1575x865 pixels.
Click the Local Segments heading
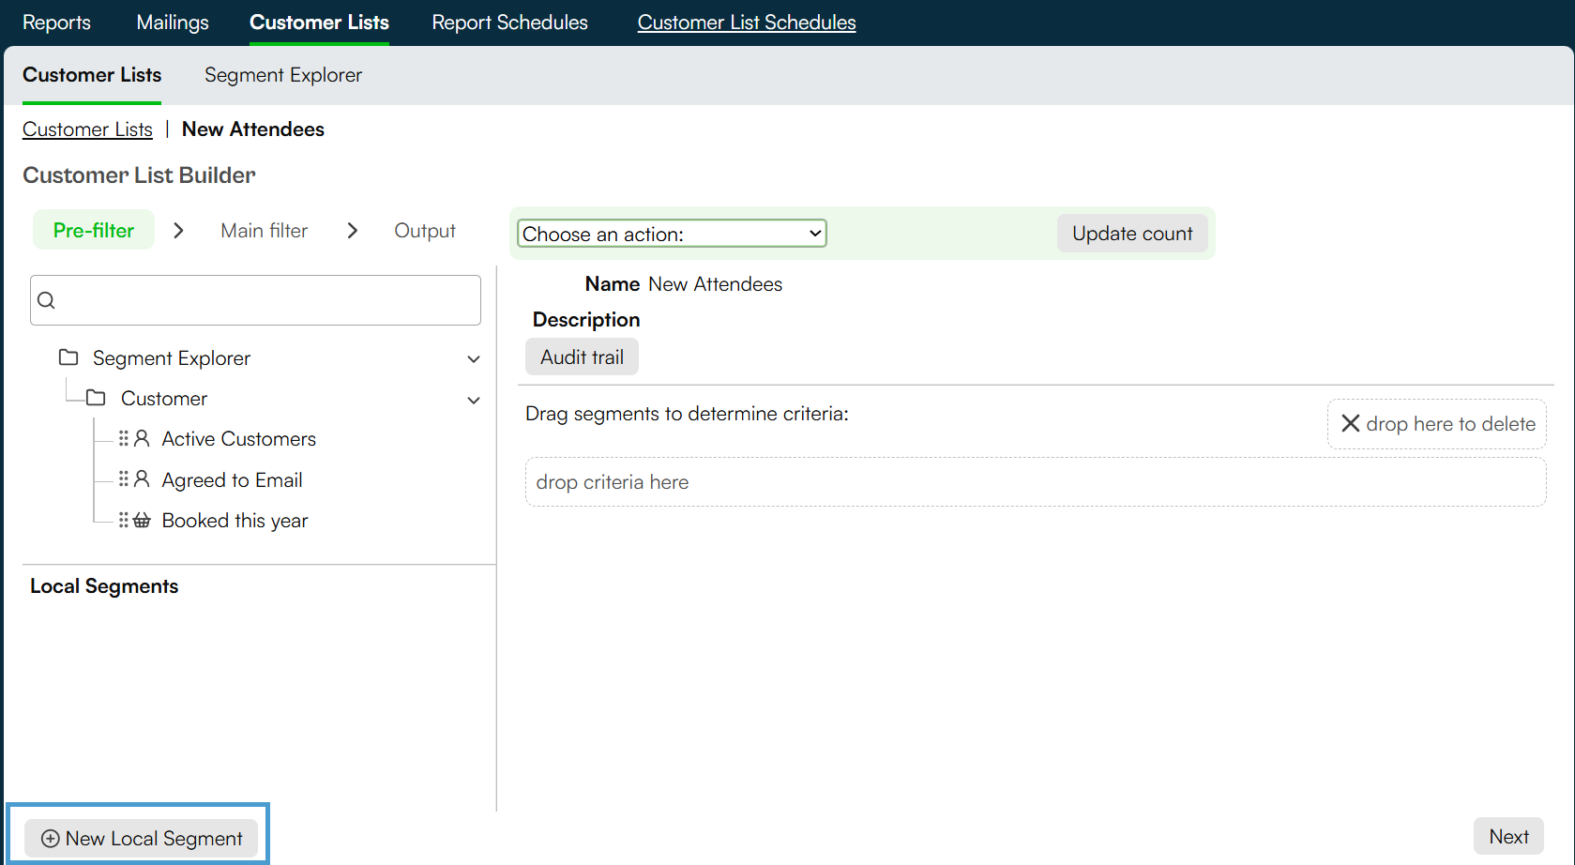(104, 586)
